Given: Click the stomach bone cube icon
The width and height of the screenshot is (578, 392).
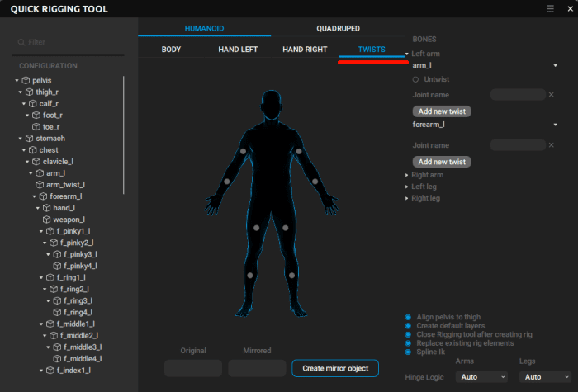Looking at the screenshot, I should point(26,139).
